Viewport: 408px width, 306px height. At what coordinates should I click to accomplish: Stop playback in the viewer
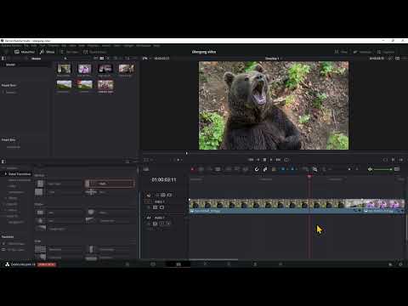click(264, 160)
